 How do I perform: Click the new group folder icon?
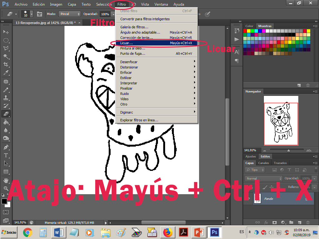291,222
